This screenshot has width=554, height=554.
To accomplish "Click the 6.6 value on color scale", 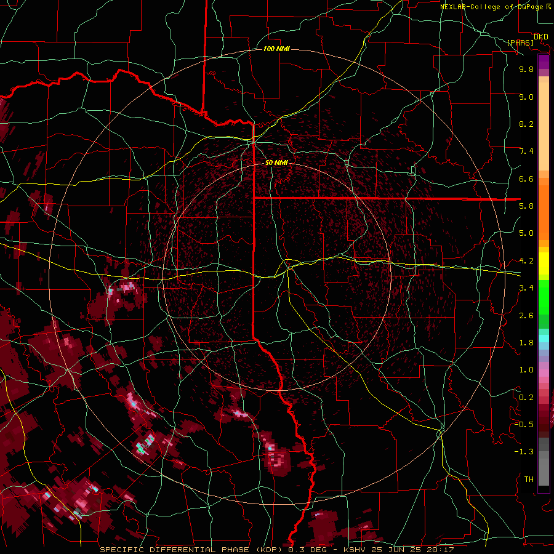I will pos(526,179).
